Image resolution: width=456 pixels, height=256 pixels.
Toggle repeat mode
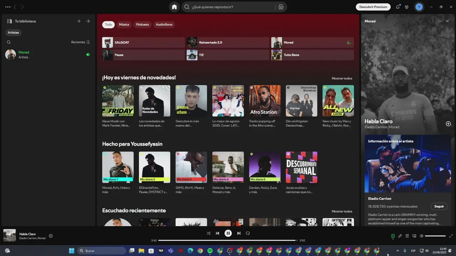[248, 233]
